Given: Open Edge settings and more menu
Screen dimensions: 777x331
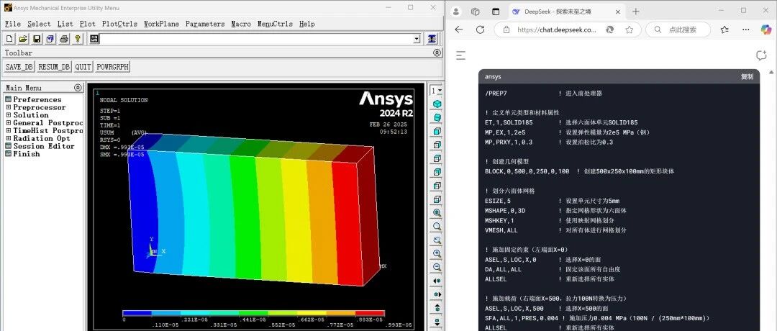Looking at the screenshot, I should pos(746,30).
